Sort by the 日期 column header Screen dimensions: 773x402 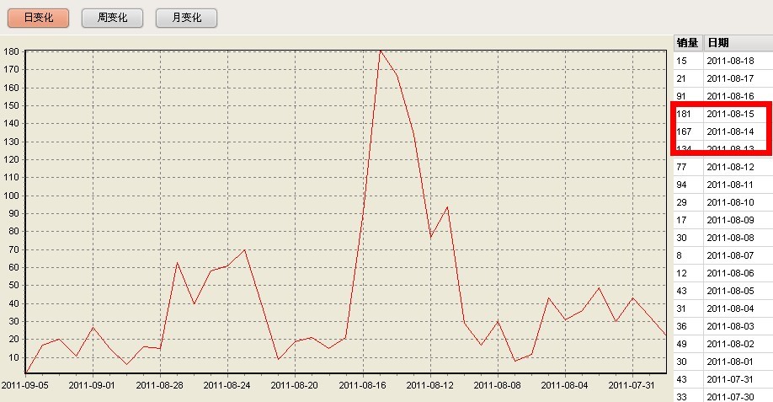737,43
